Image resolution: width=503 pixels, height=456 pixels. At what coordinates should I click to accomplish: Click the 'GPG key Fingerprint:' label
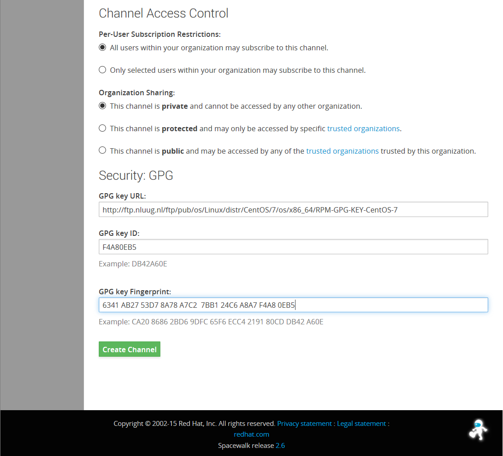pyautogui.click(x=135, y=292)
